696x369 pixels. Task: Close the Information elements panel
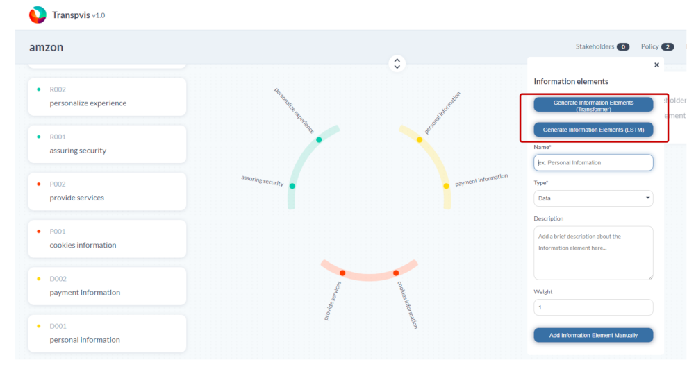tap(656, 65)
